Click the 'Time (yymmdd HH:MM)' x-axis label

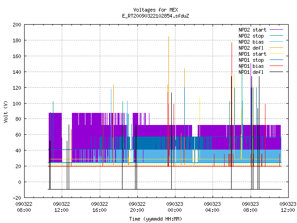tap(155, 219)
